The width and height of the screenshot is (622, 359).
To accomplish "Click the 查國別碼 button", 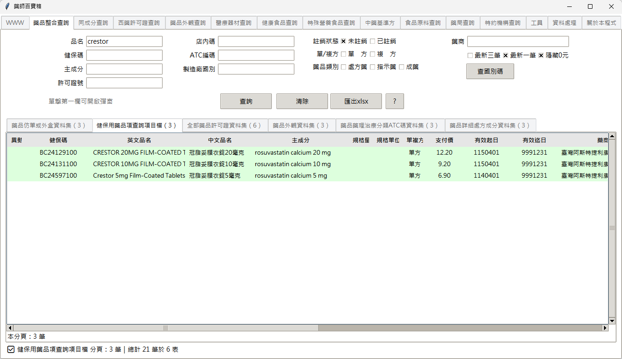I will 490,71.
